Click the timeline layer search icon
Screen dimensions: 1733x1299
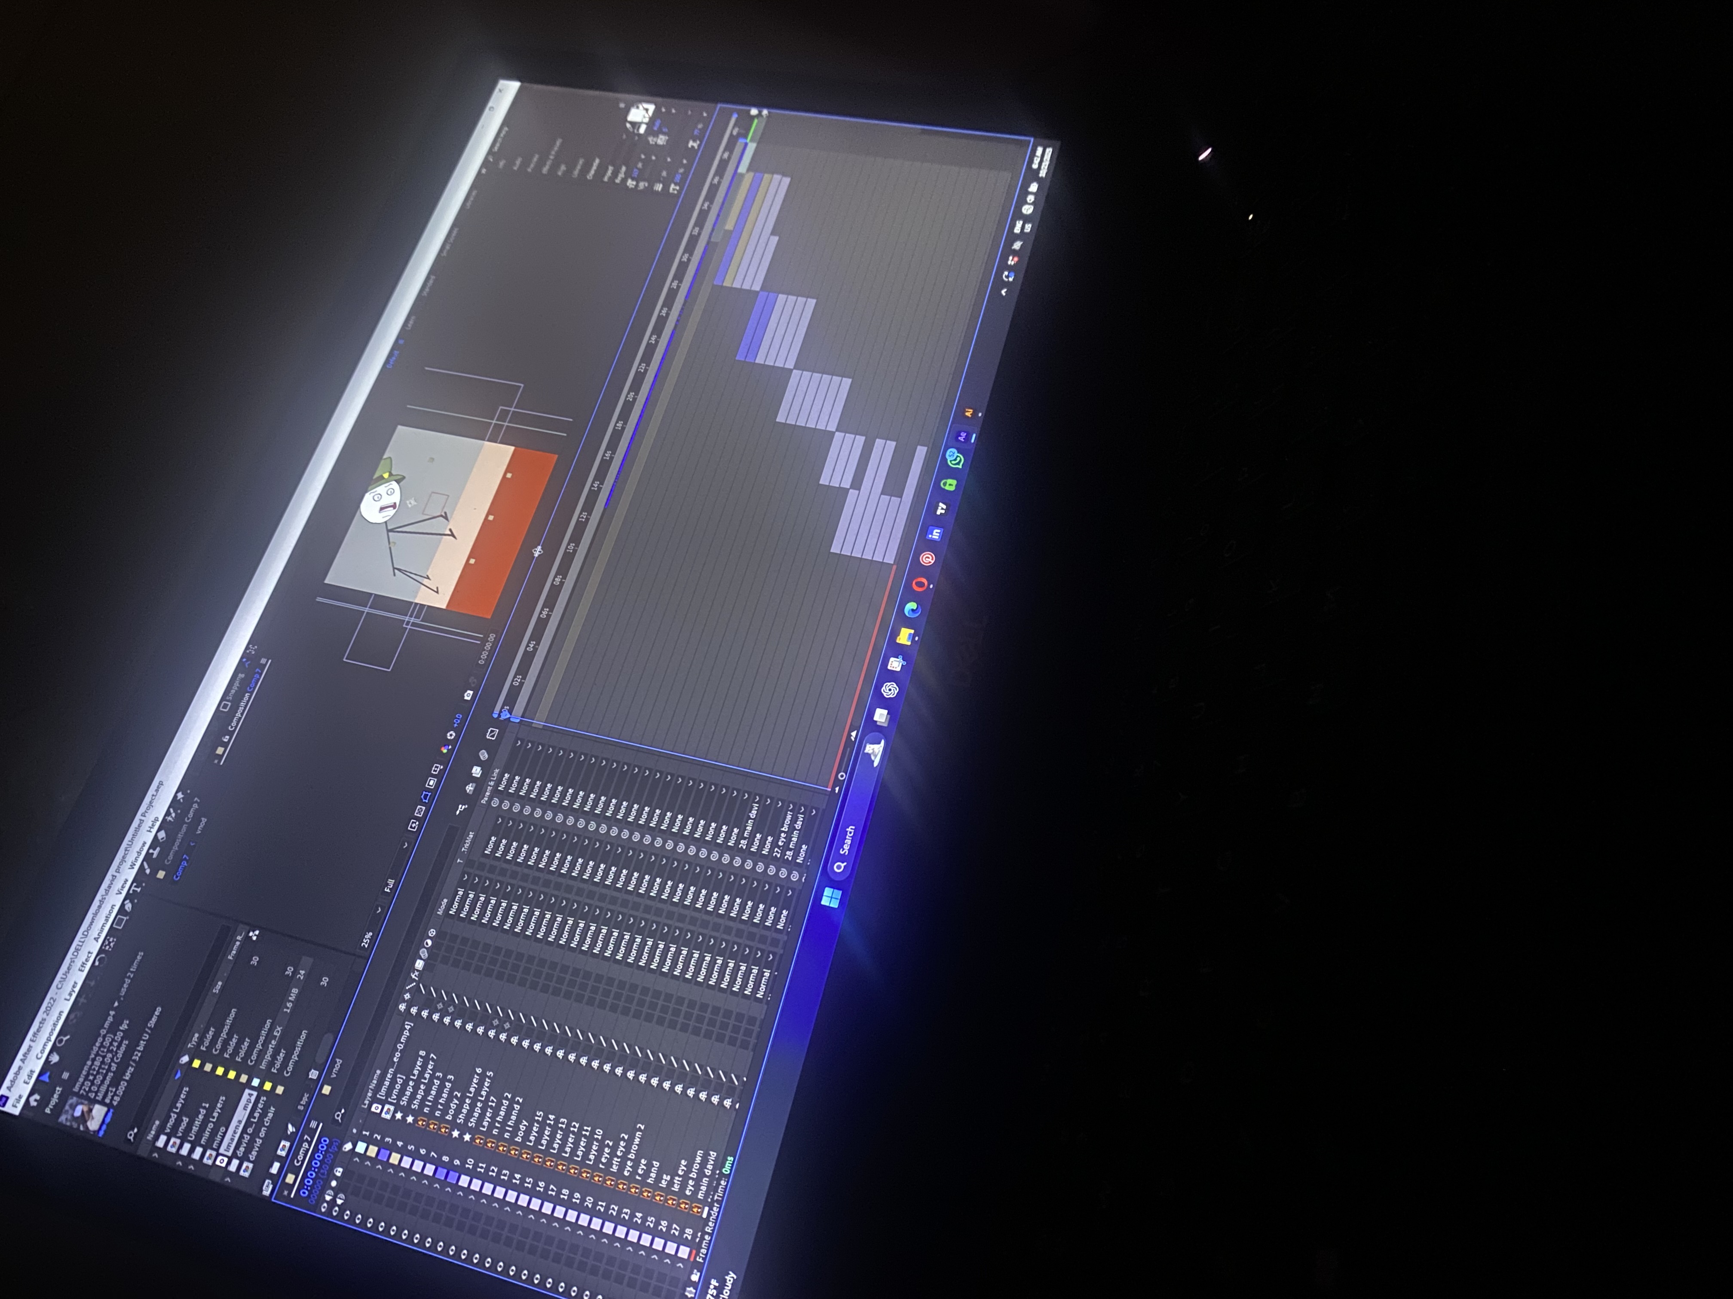click(x=340, y=1115)
